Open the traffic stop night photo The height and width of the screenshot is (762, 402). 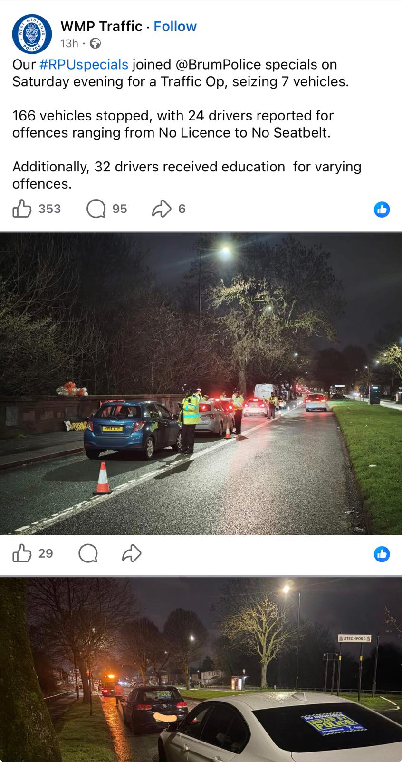201,383
